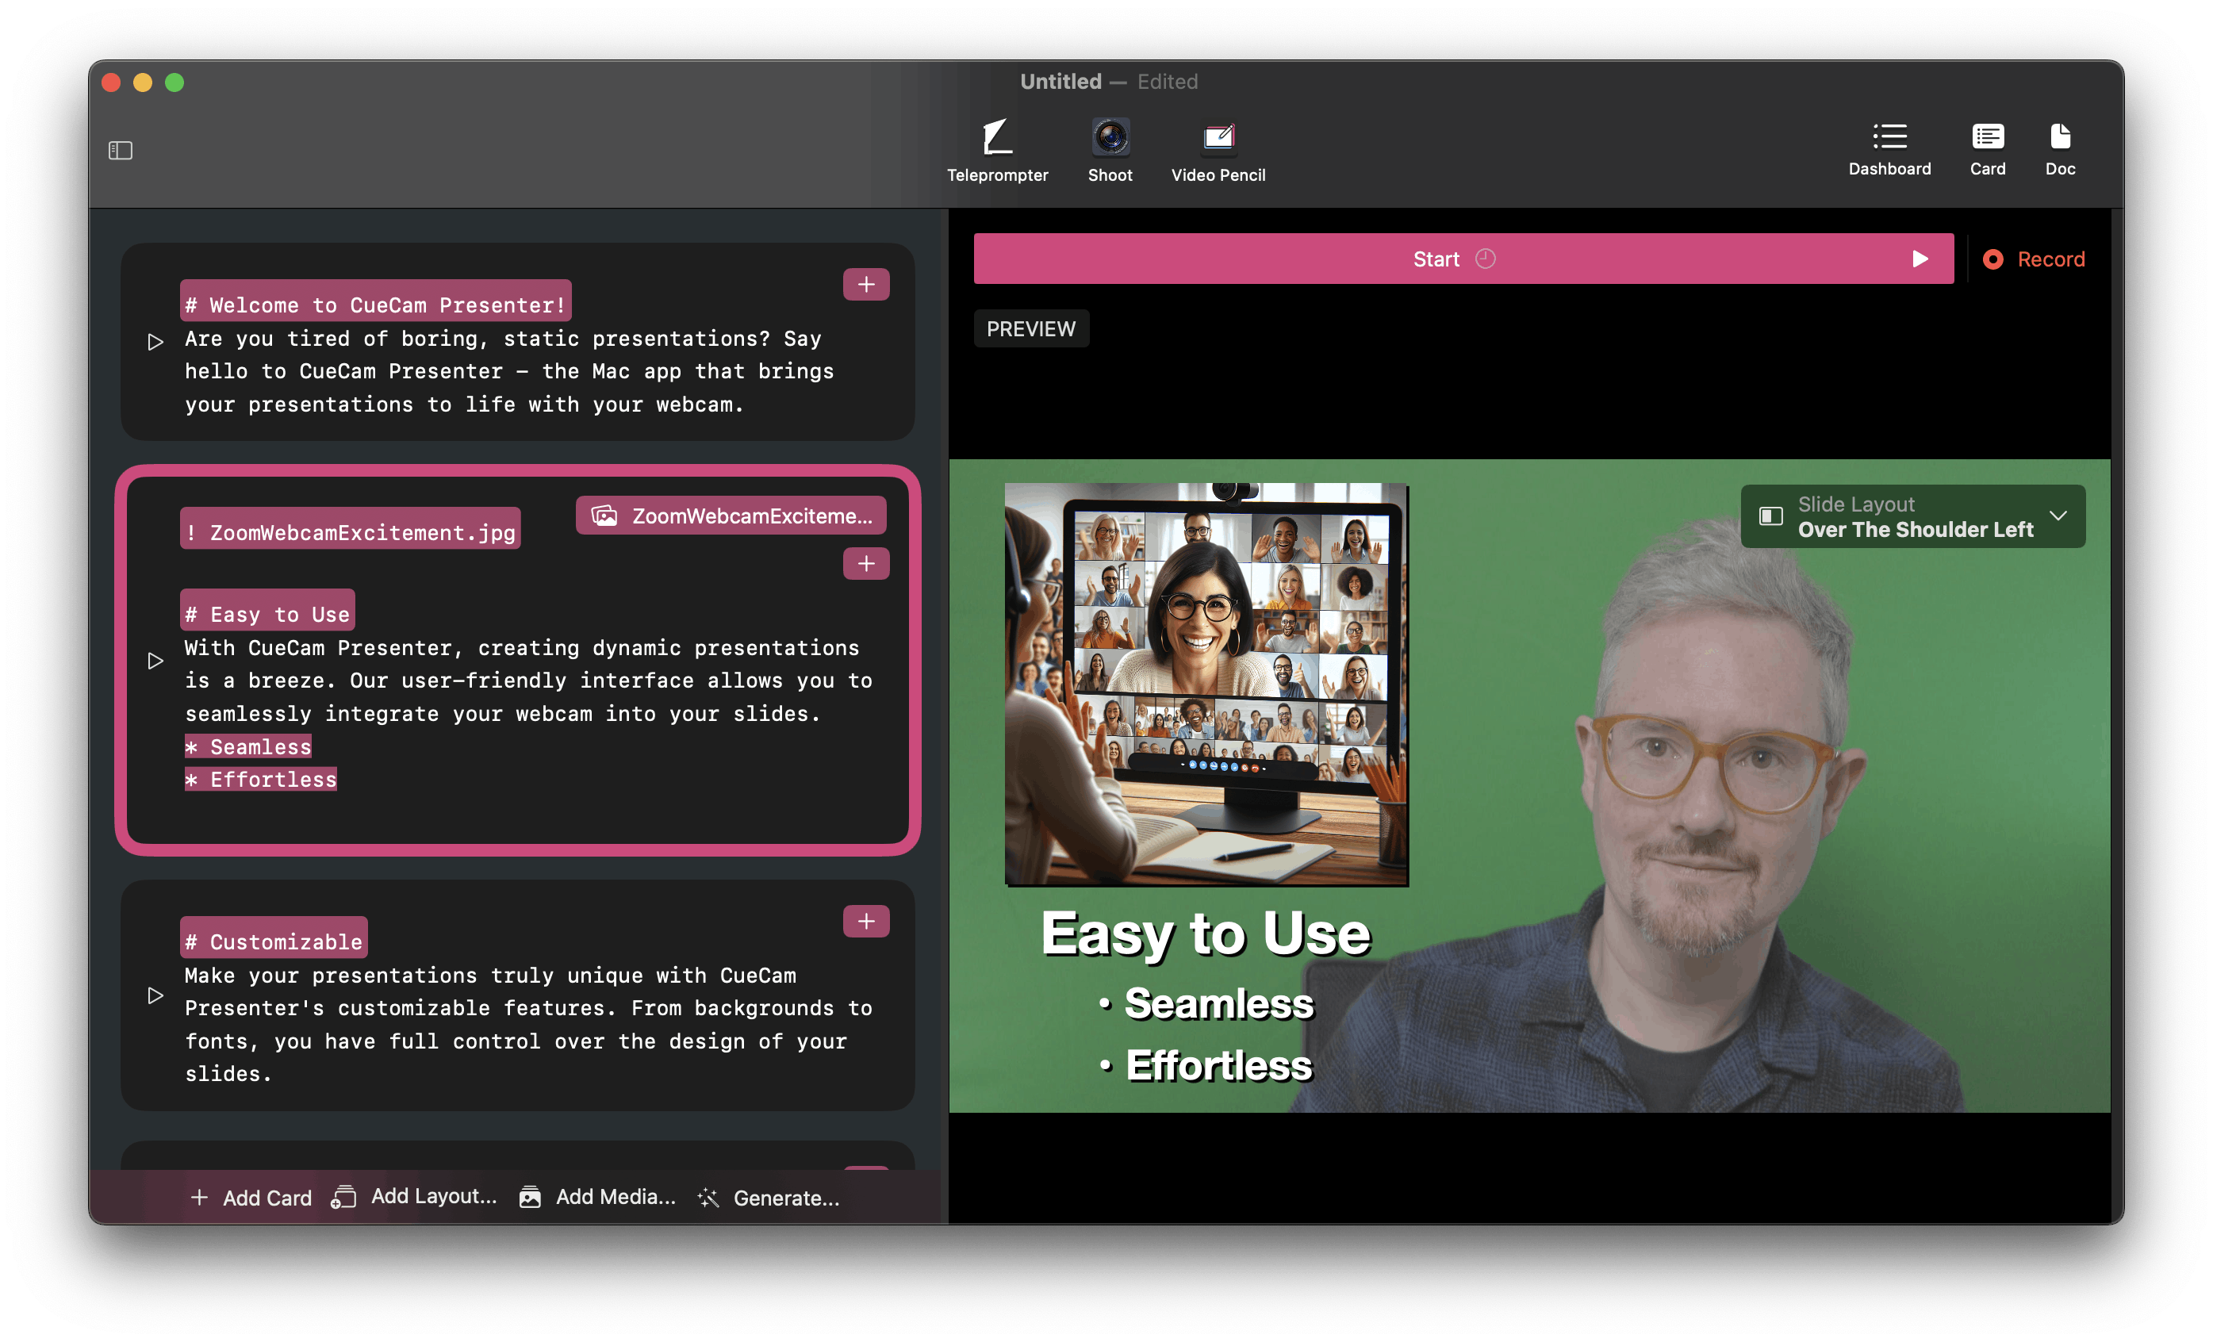2213x1342 pixels.
Task: Open the ZoomWebcamExciteme... media chip
Action: (x=731, y=516)
